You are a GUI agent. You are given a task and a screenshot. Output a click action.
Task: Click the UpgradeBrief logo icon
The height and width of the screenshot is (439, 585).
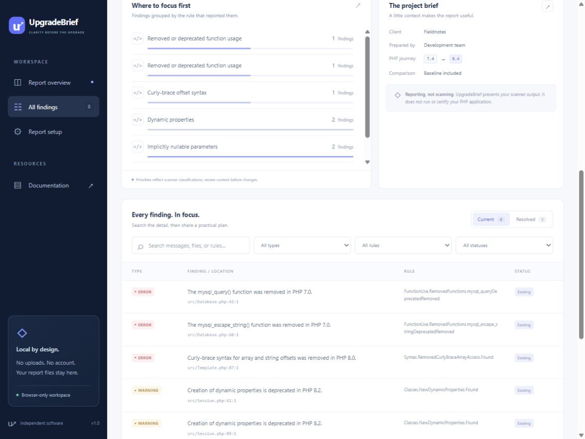17,25
